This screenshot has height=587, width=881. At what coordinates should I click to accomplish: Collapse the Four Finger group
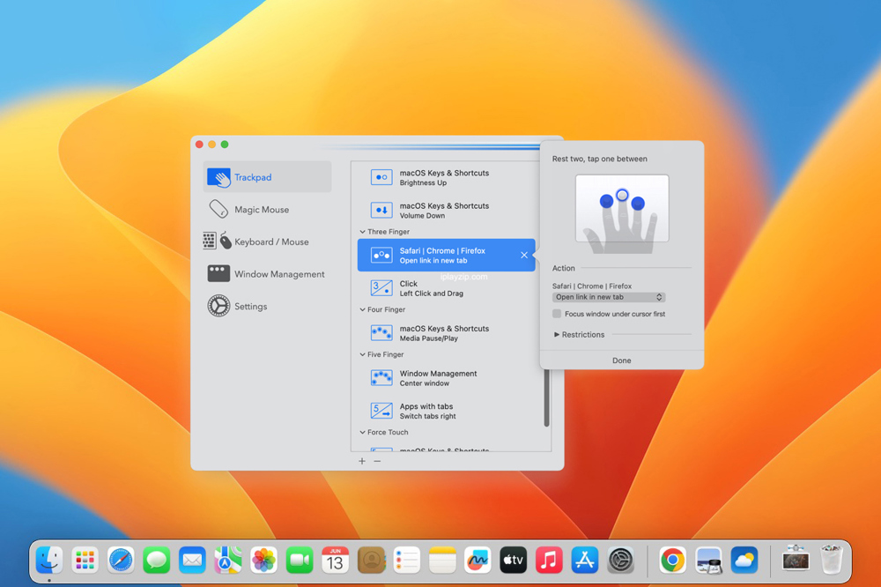click(x=362, y=309)
